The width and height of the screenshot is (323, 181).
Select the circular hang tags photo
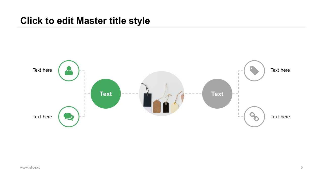[x=161, y=94]
